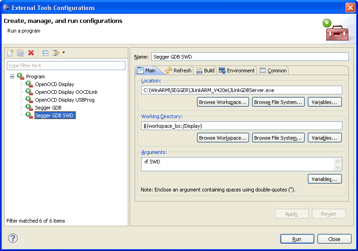Viewport: 358px width, 251px height.
Task: Click the Eclipse icon in title bar
Action: (x=6, y=7)
